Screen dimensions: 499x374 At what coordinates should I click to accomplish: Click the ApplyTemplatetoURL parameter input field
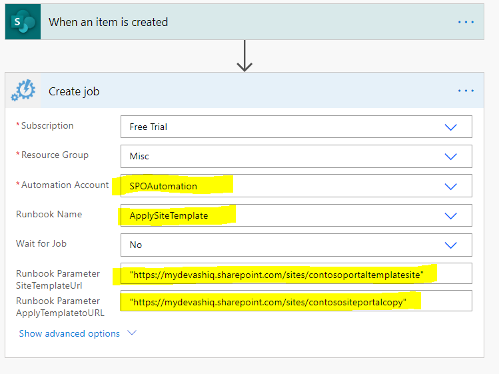pos(296,301)
